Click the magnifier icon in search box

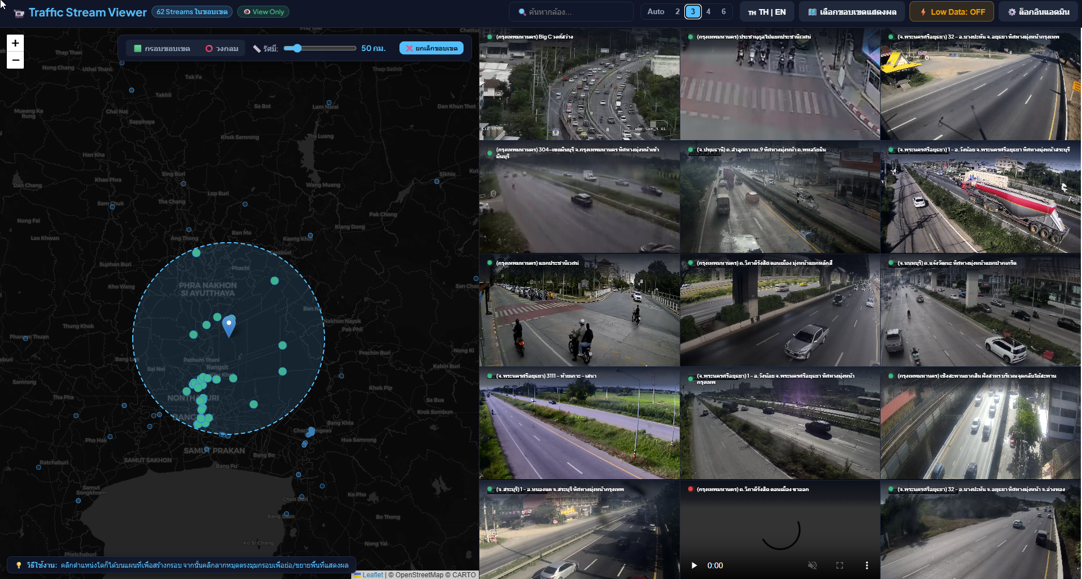(522, 12)
